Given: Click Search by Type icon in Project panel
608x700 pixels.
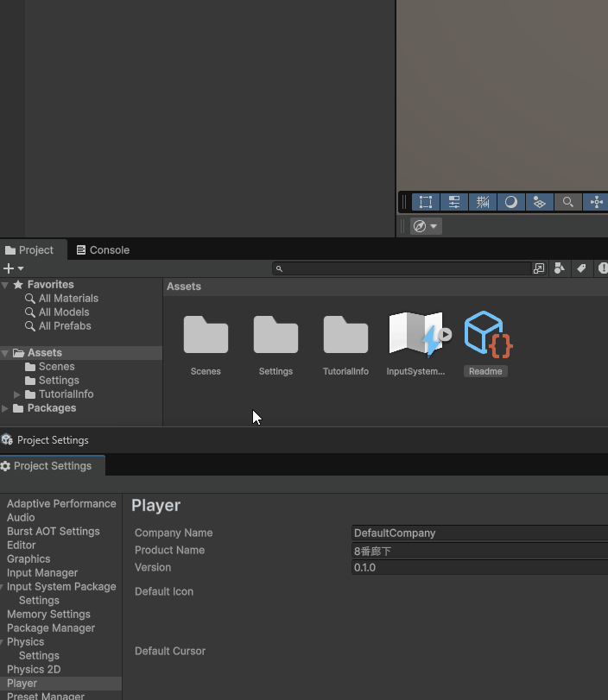Looking at the screenshot, I should click(x=560, y=268).
